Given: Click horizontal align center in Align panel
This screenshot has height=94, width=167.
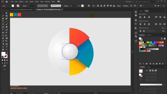Looking at the screenshot, I should (145, 17).
